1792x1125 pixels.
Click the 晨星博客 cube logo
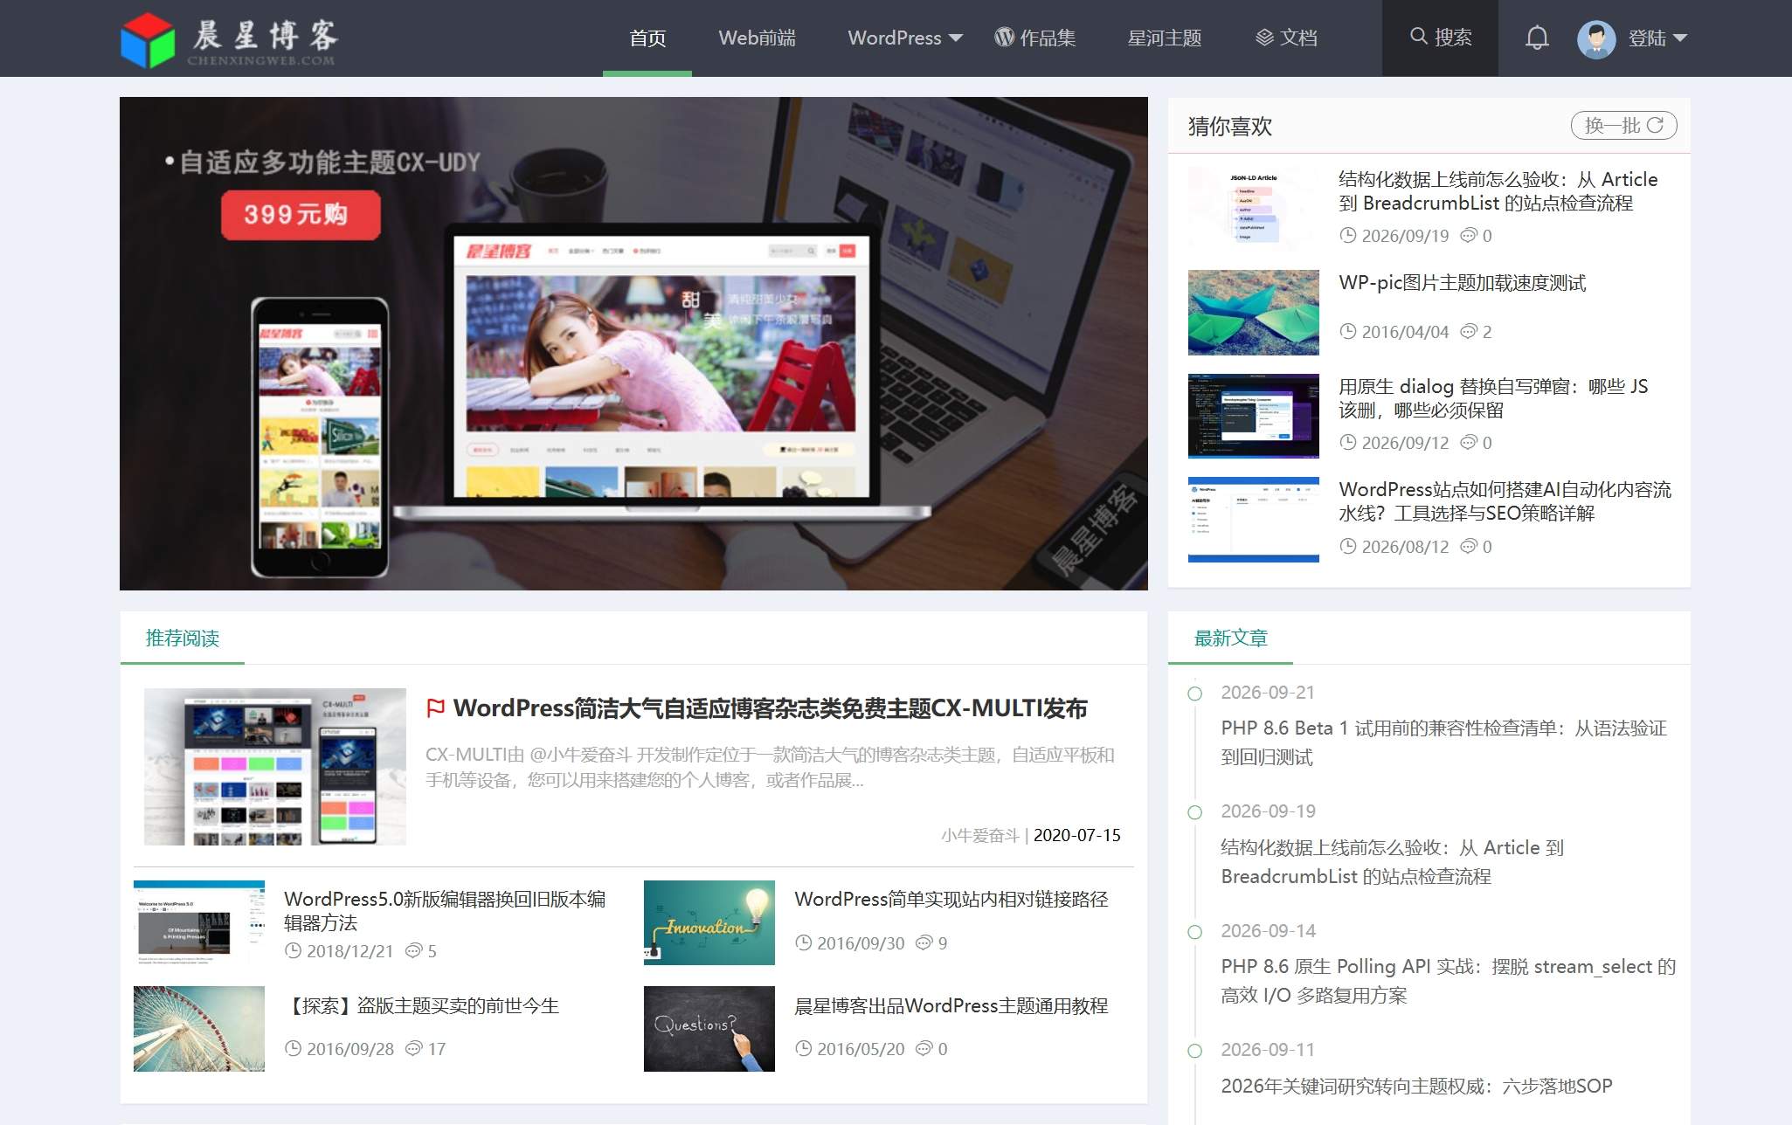click(x=148, y=40)
